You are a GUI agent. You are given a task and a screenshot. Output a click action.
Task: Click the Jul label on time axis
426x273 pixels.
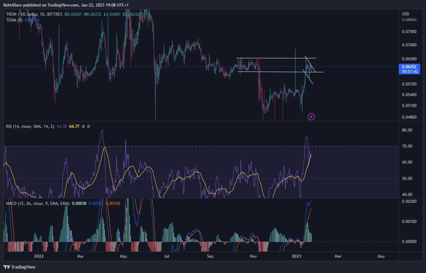[x=167, y=256]
